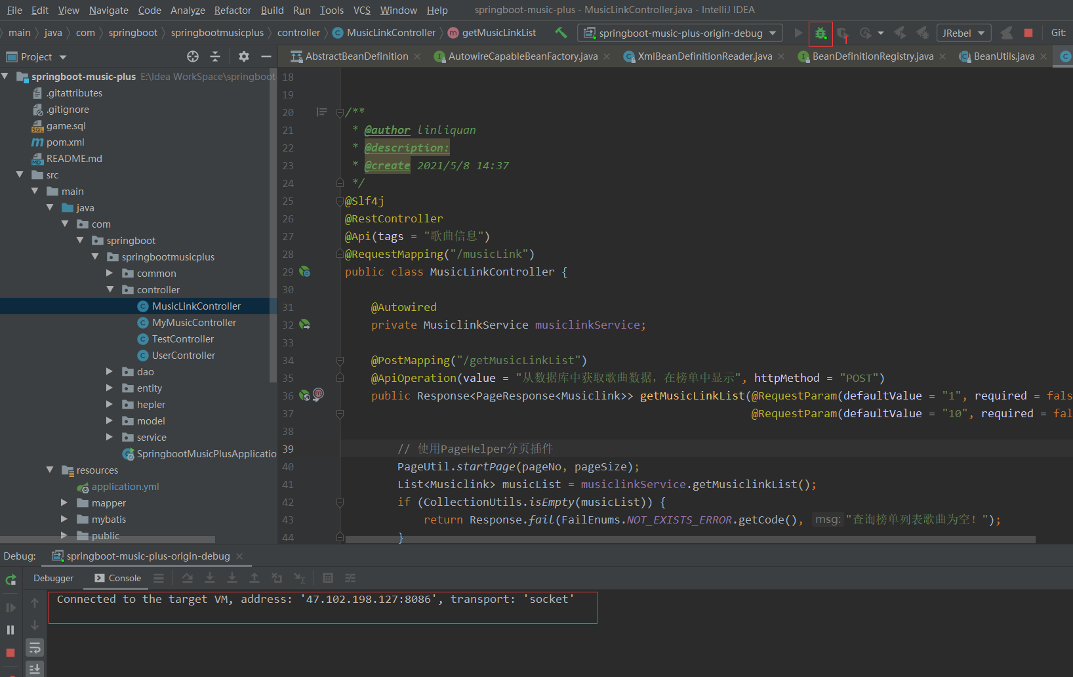Screen dimensions: 1073x677
Task: Click the red Stop square in main toolbar
Action: (1028, 33)
